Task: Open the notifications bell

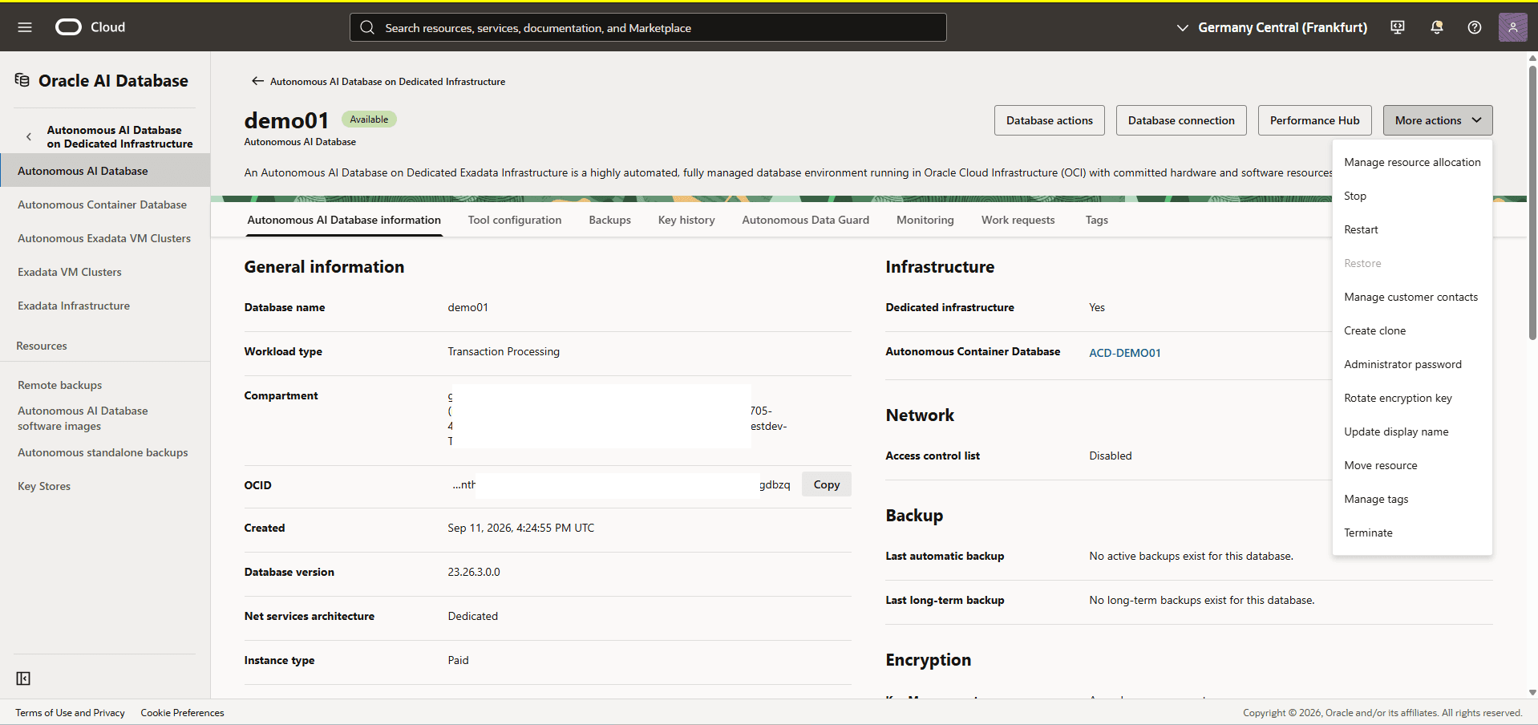Action: (x=1436, y=27)
